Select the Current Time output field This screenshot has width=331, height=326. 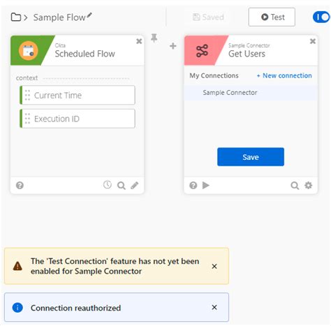click(x=78, y=95)
